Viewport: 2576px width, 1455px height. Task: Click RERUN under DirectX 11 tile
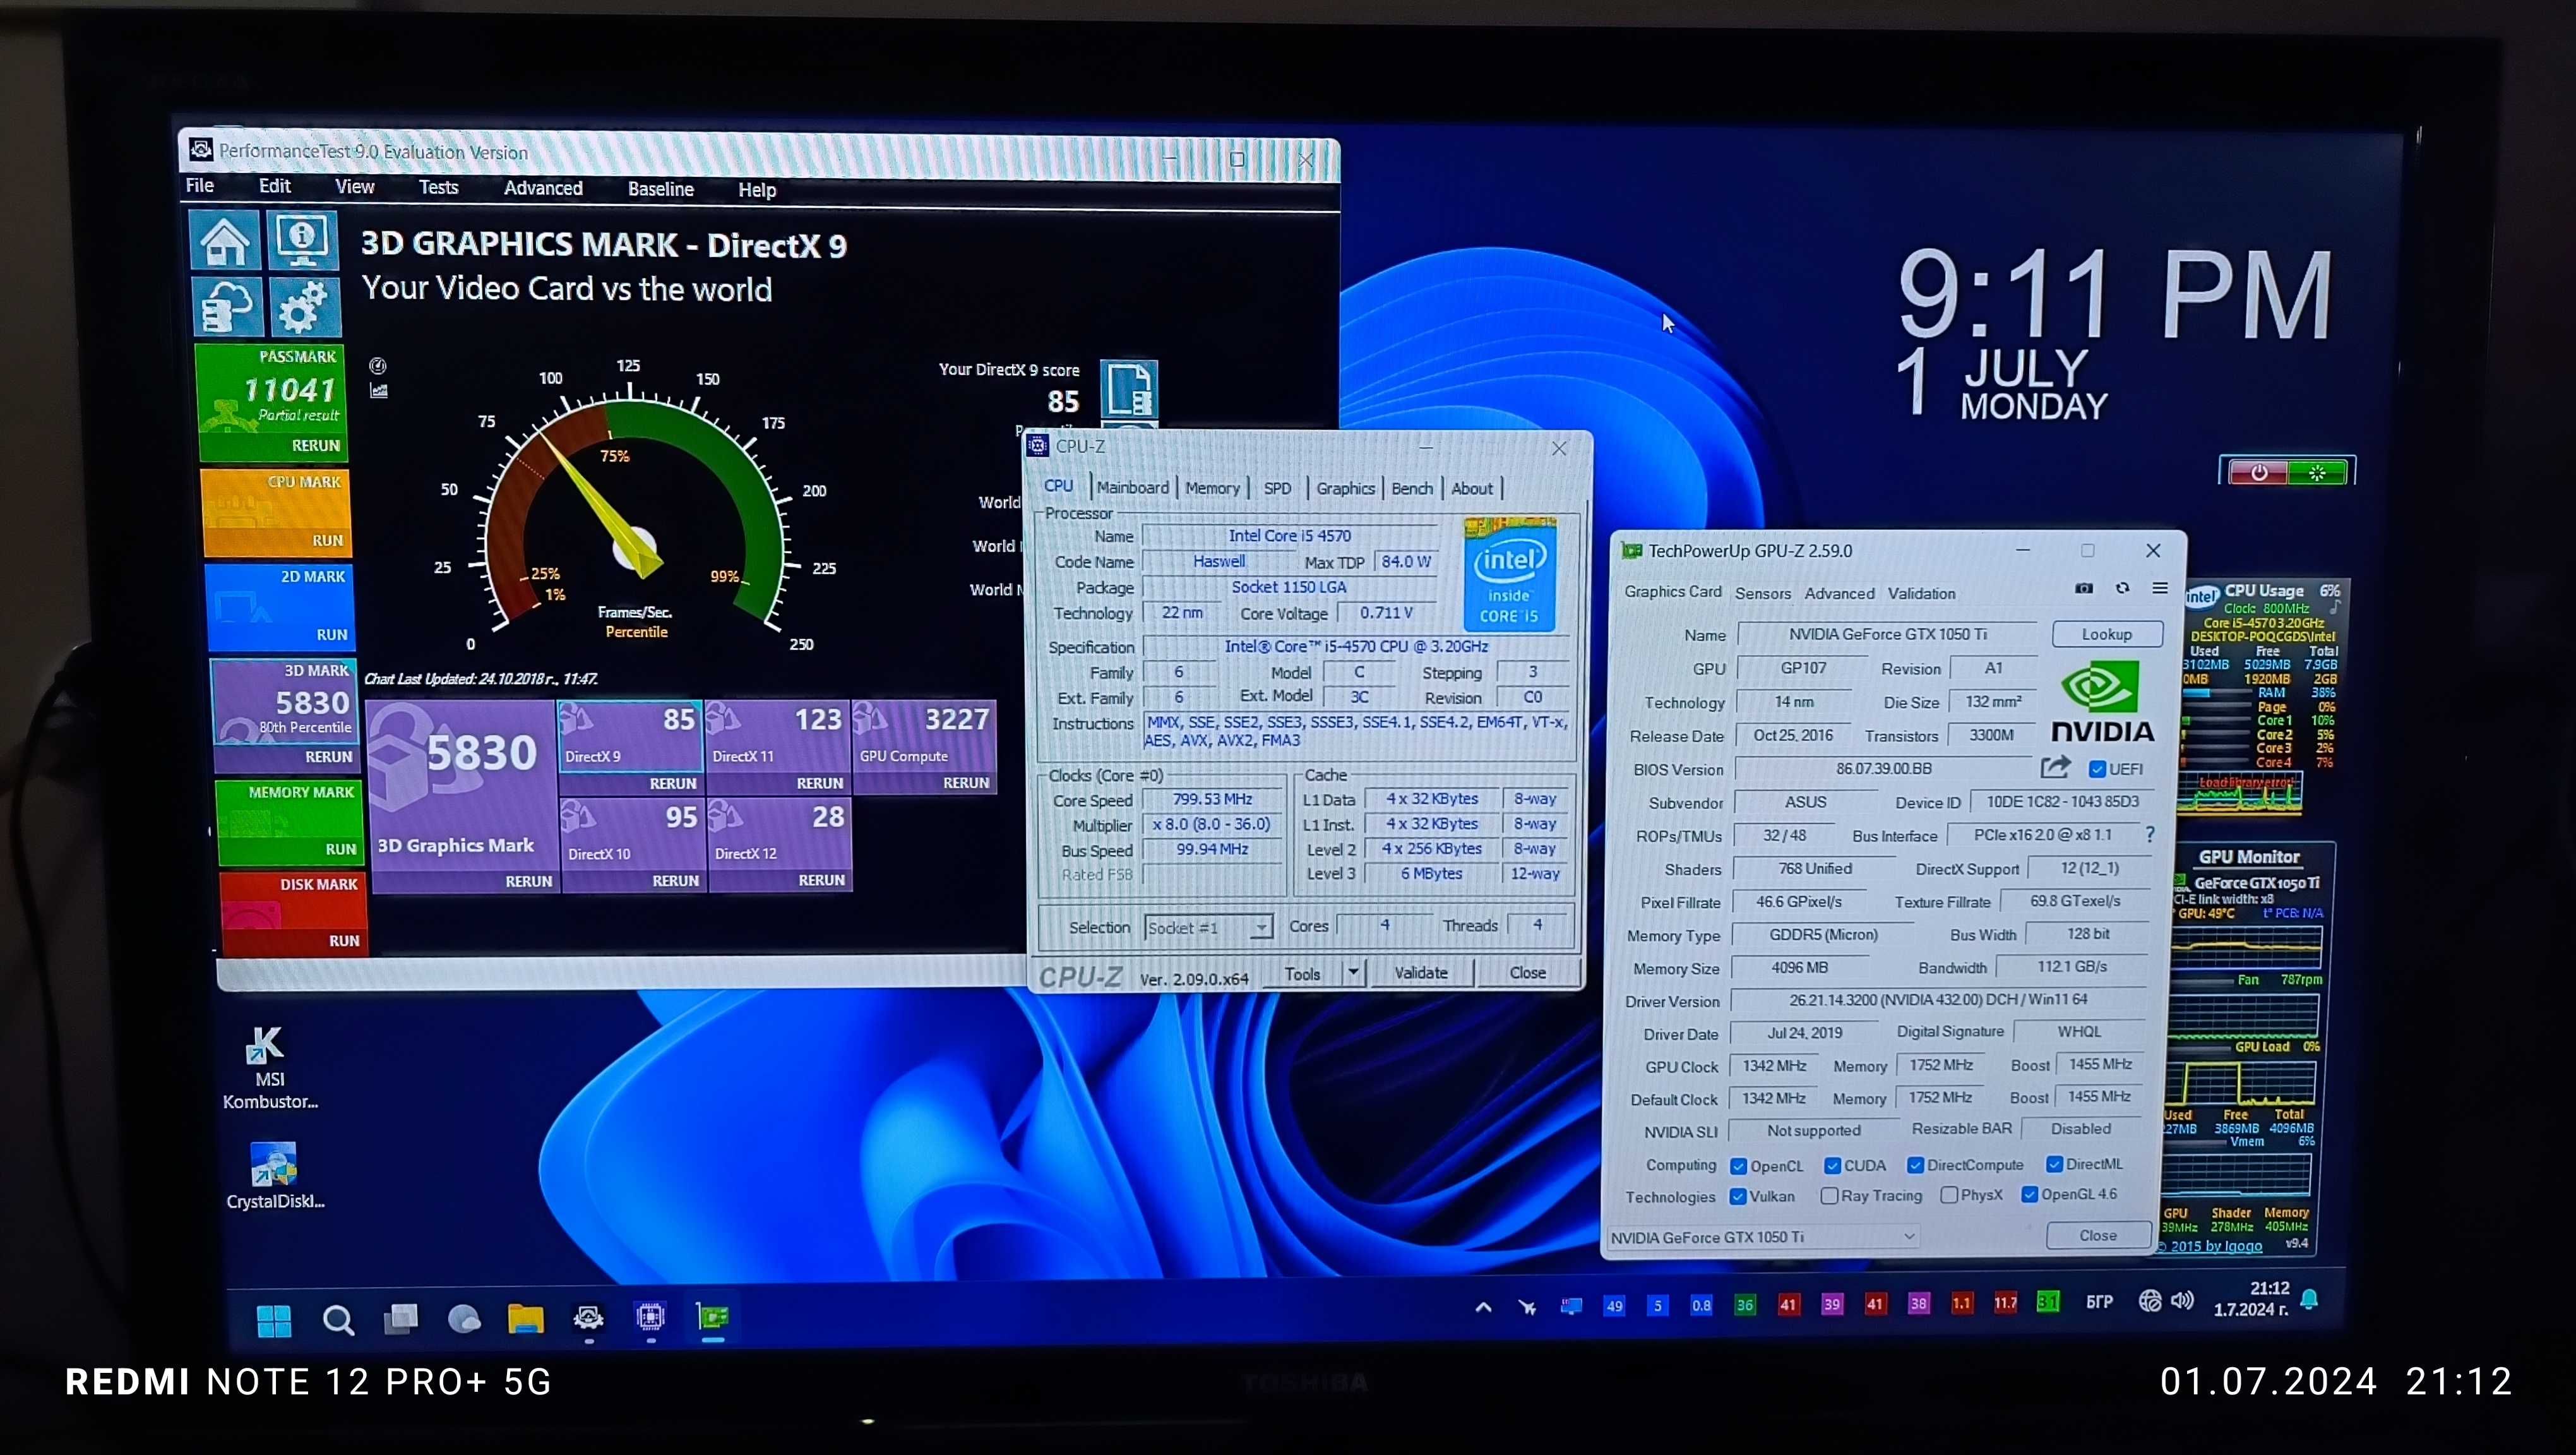click(820, 783)
